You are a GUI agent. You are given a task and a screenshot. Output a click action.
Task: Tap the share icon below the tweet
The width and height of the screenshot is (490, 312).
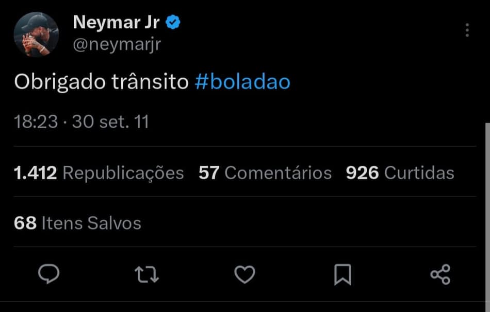pos(440,274)
